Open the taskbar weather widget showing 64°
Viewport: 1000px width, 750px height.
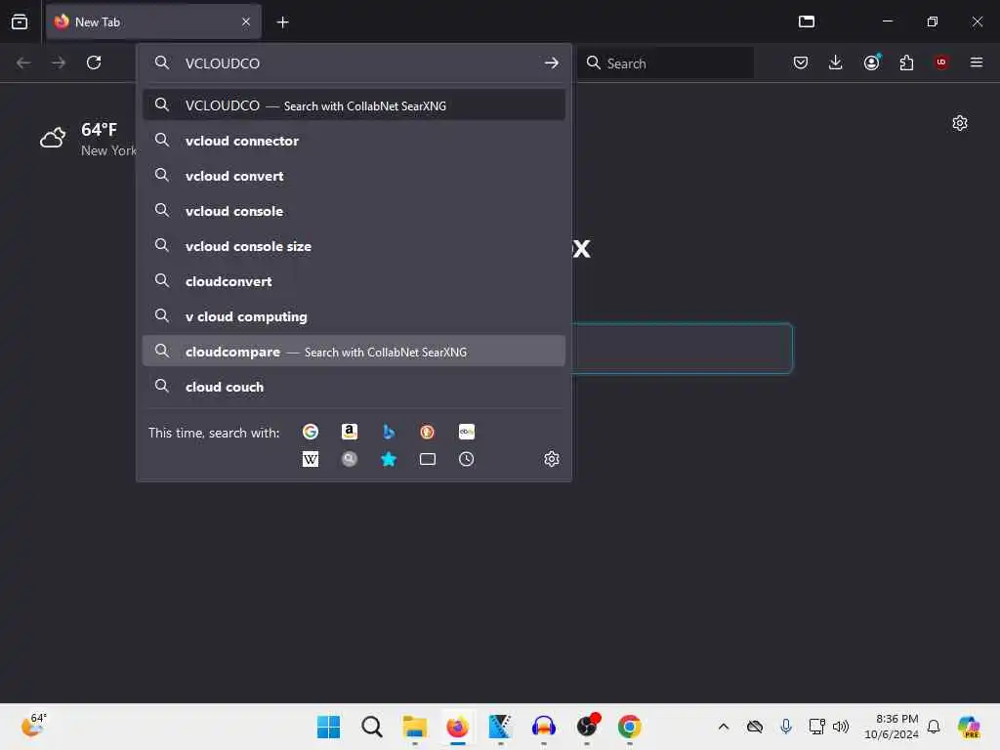34,726
